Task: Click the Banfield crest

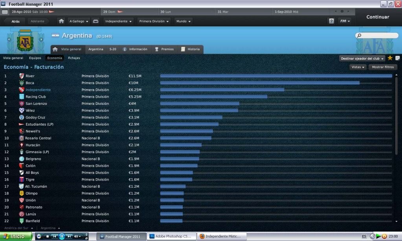Action: click(22, 221)
